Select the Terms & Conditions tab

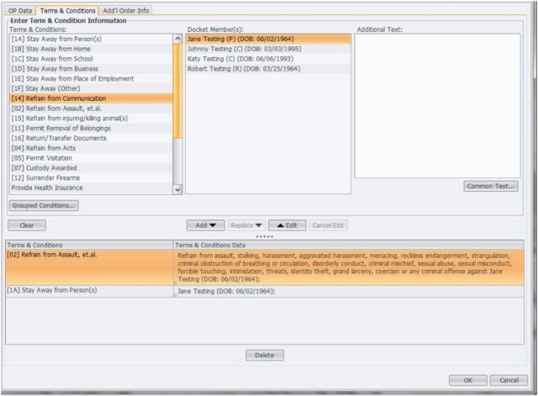coord(69,10)
